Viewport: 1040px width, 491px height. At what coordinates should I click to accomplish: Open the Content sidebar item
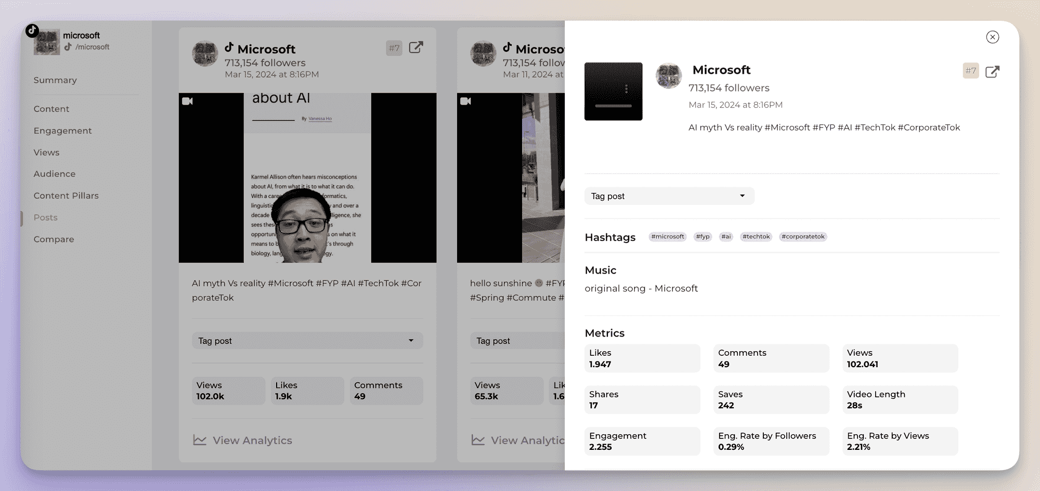tap(51, 109)
